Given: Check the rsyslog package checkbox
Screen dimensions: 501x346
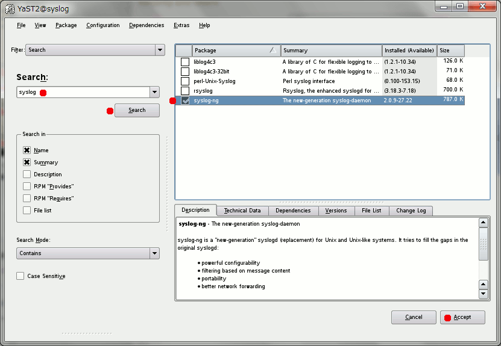Looking at the screenshot, I should (x=185, y=91).
